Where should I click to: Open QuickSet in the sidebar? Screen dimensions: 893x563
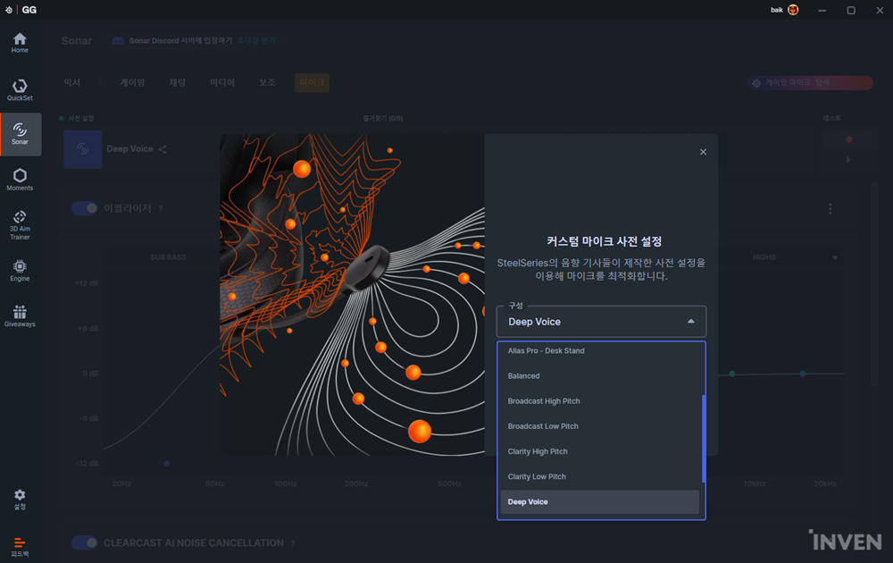(x=20, y=90)
